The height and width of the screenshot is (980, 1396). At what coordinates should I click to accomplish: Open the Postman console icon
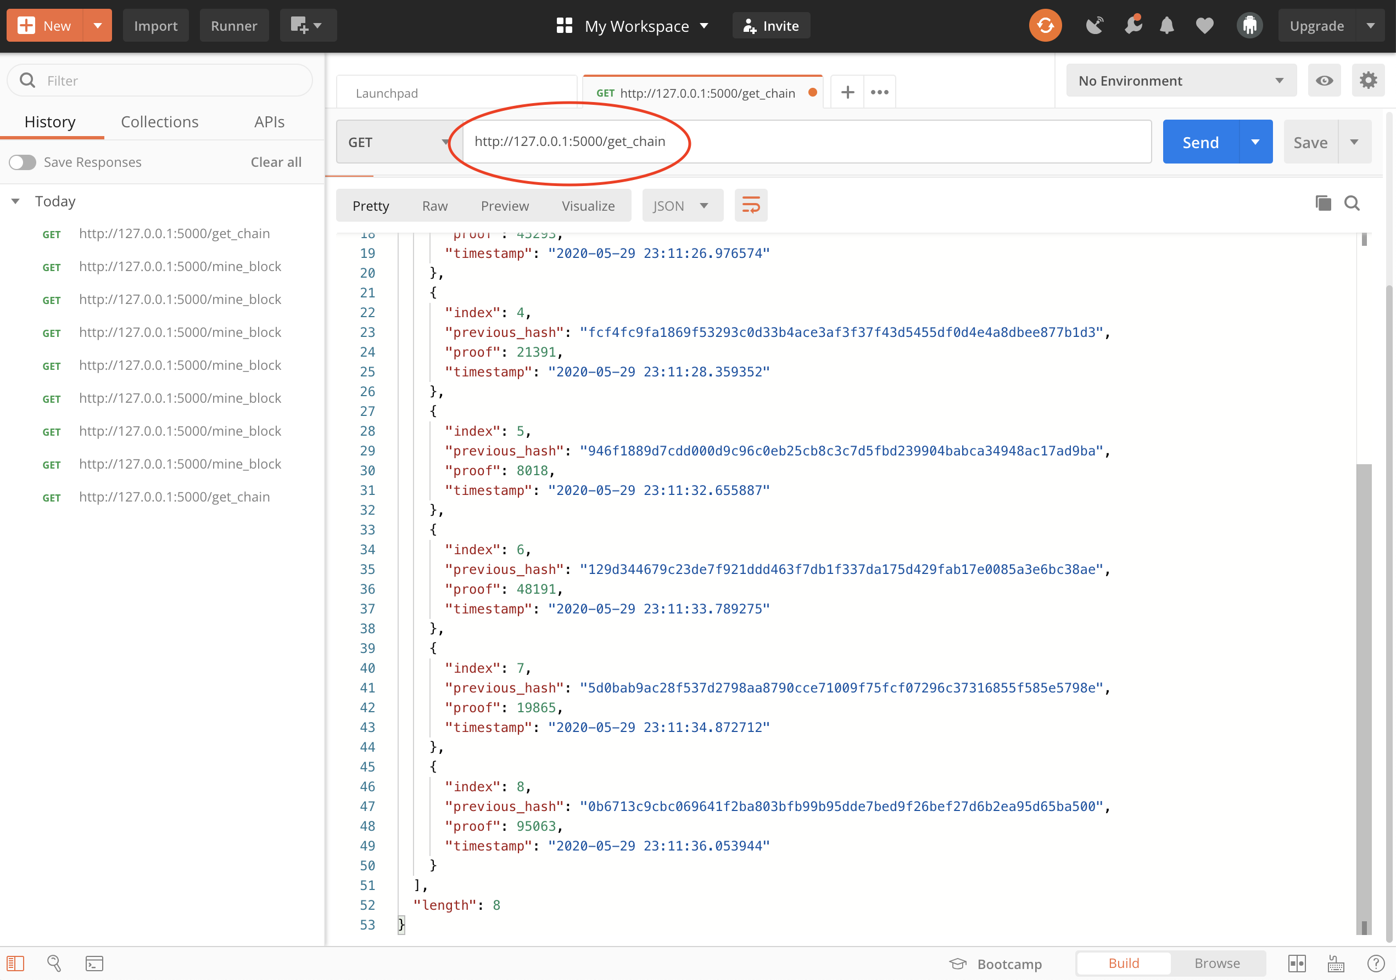(x=94, y=963)
